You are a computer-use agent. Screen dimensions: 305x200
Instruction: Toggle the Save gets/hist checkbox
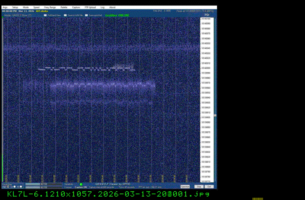[87, 15]
